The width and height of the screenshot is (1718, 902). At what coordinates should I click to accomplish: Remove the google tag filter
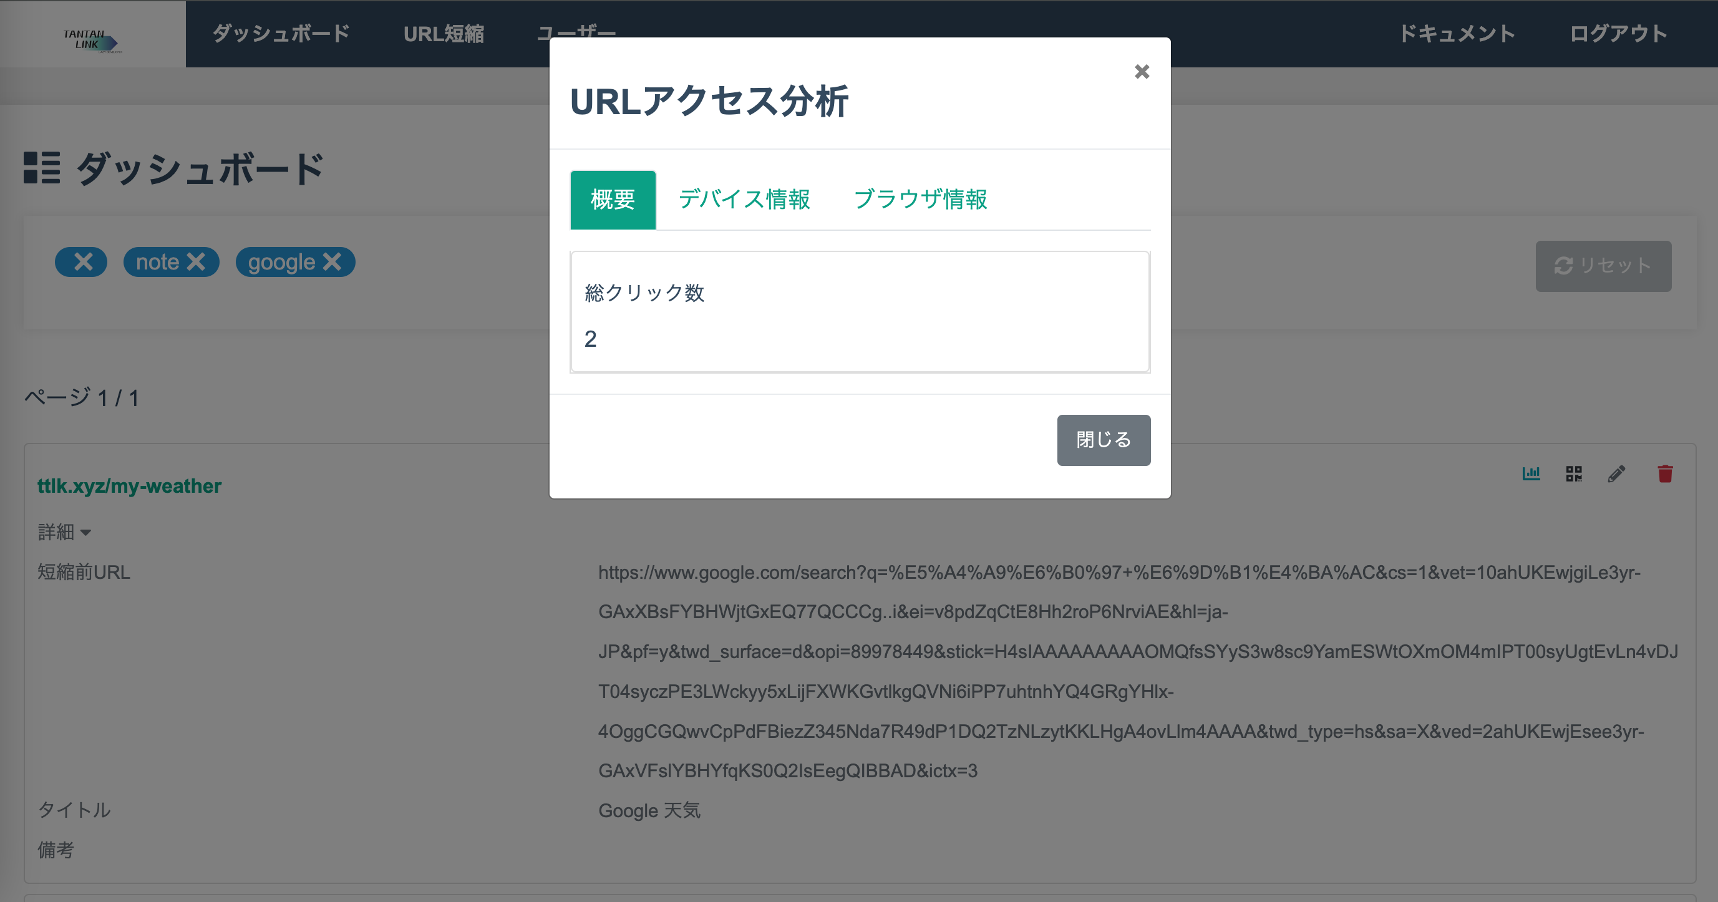(332, 262)
